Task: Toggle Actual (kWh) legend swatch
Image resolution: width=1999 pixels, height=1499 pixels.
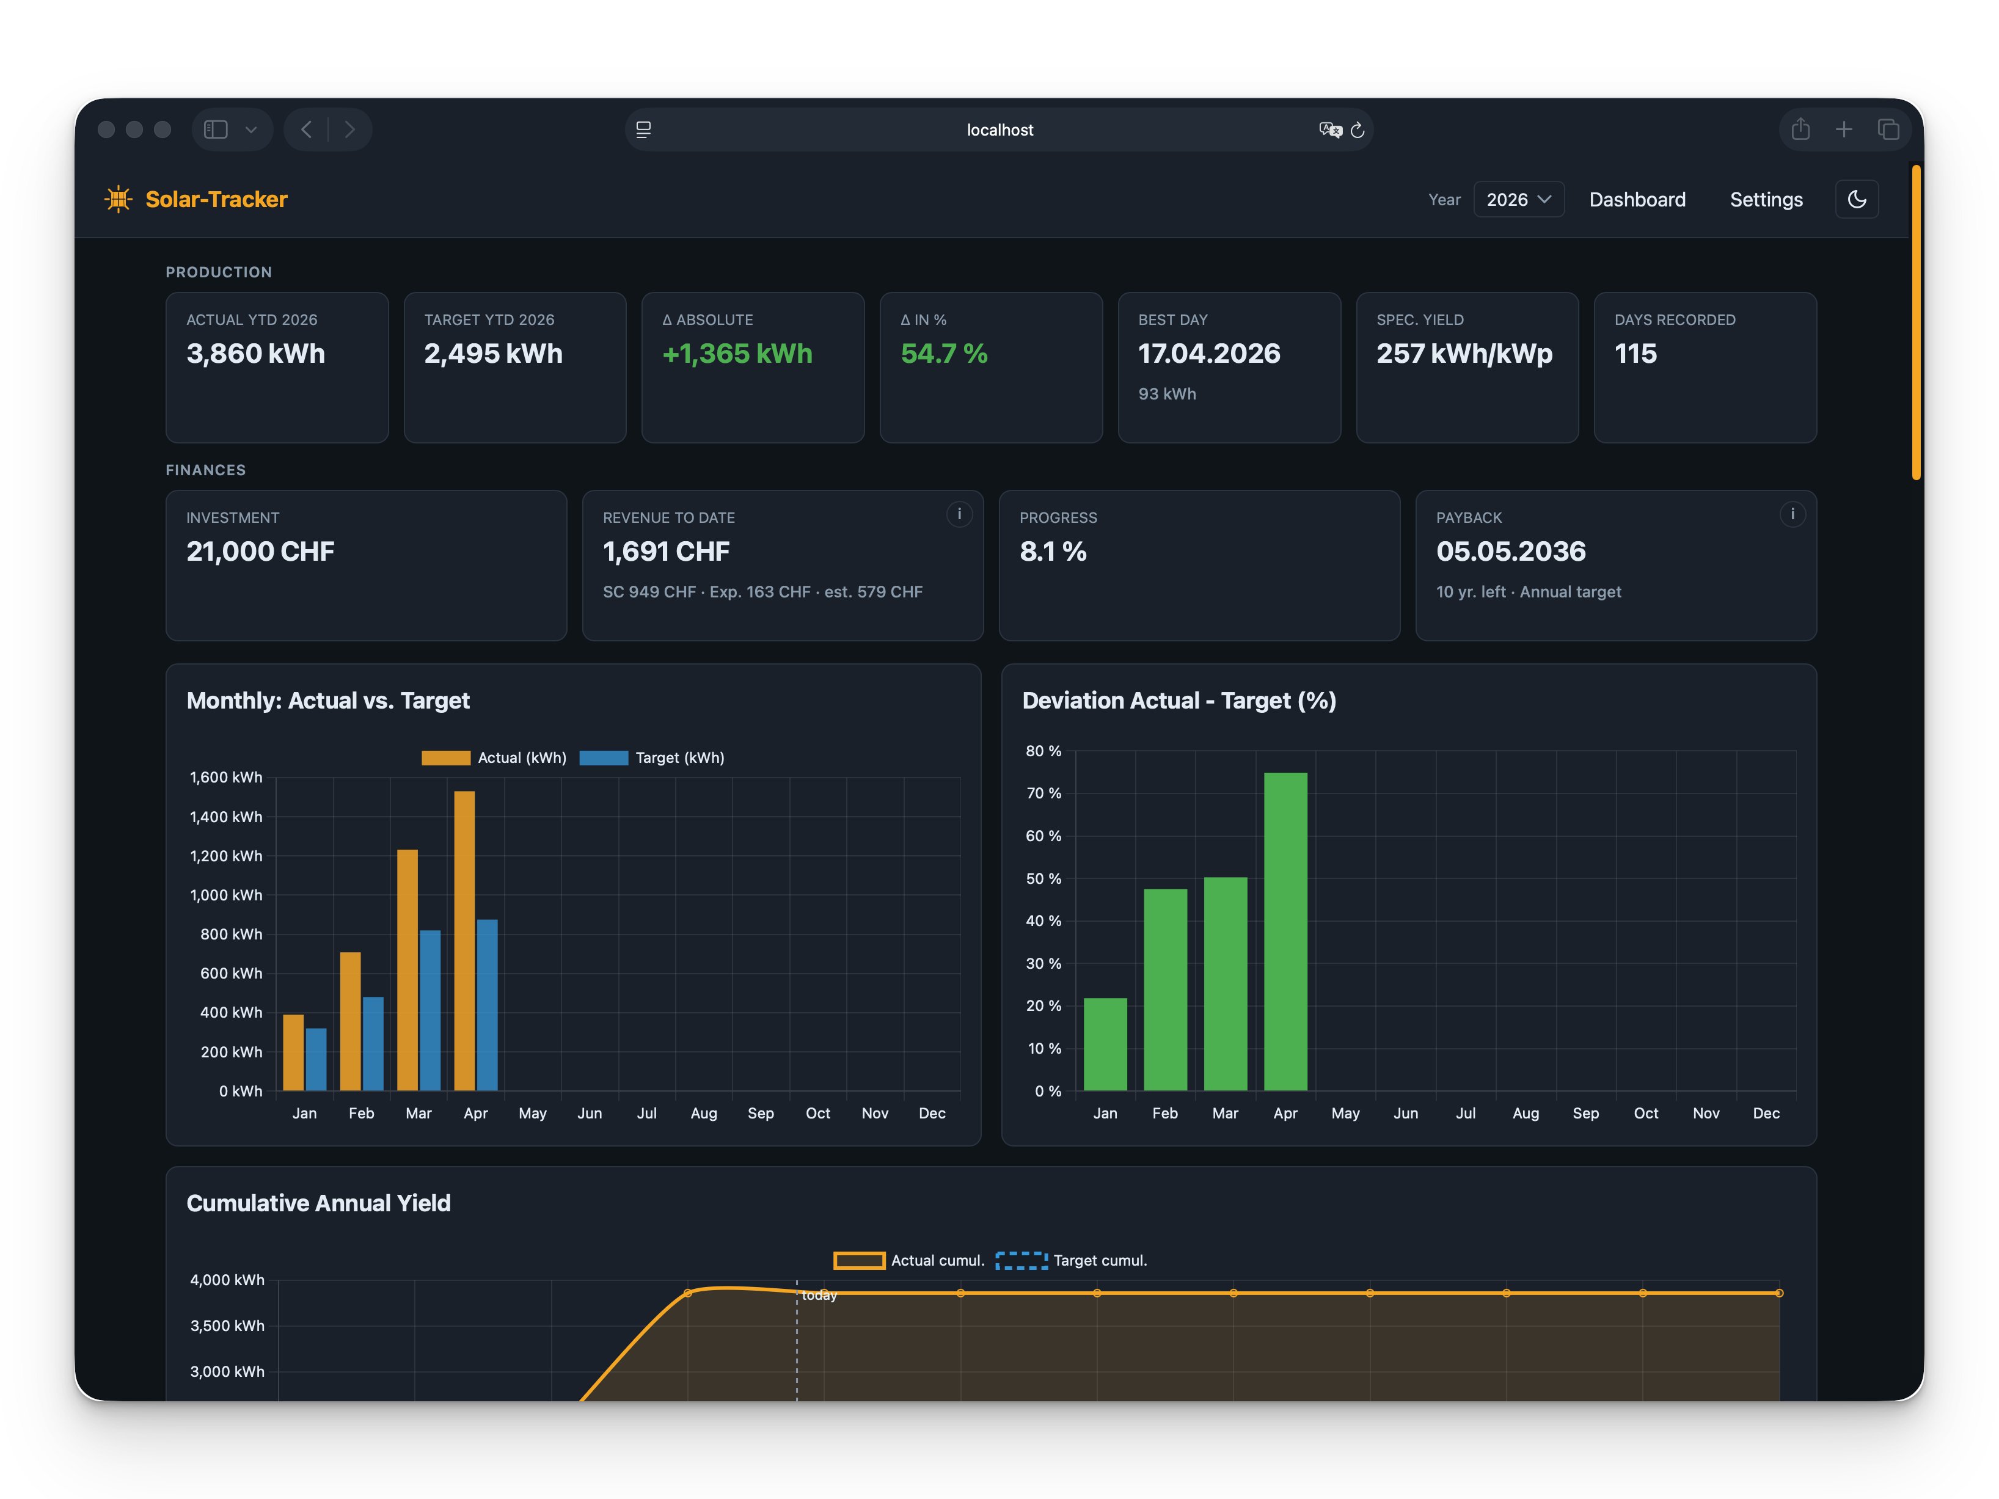Action: click(x=445, y=758)
